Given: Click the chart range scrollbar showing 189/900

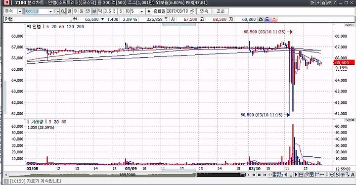Looking at the screenshot, I should [x=127, y=175].
